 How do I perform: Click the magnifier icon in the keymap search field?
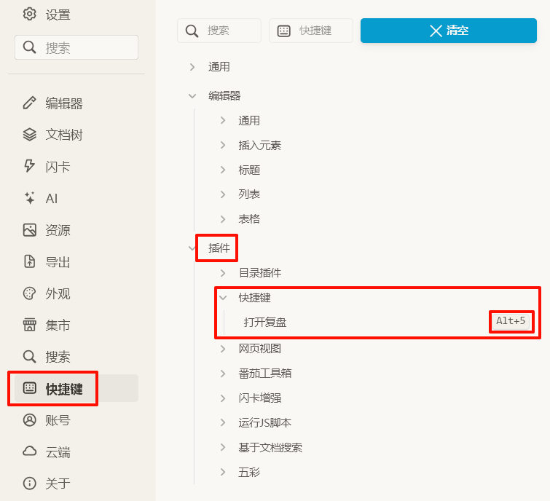[192, 31]
